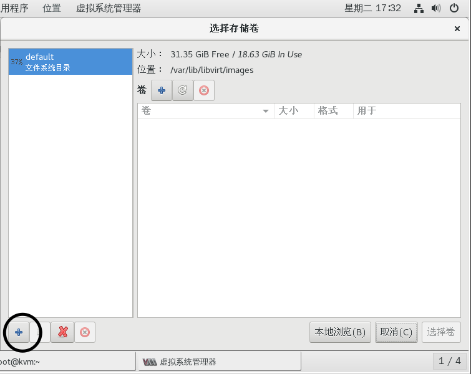Click the add storage pool plus button
This screenshot has width=471, height=374.
[x=19, y=332]
